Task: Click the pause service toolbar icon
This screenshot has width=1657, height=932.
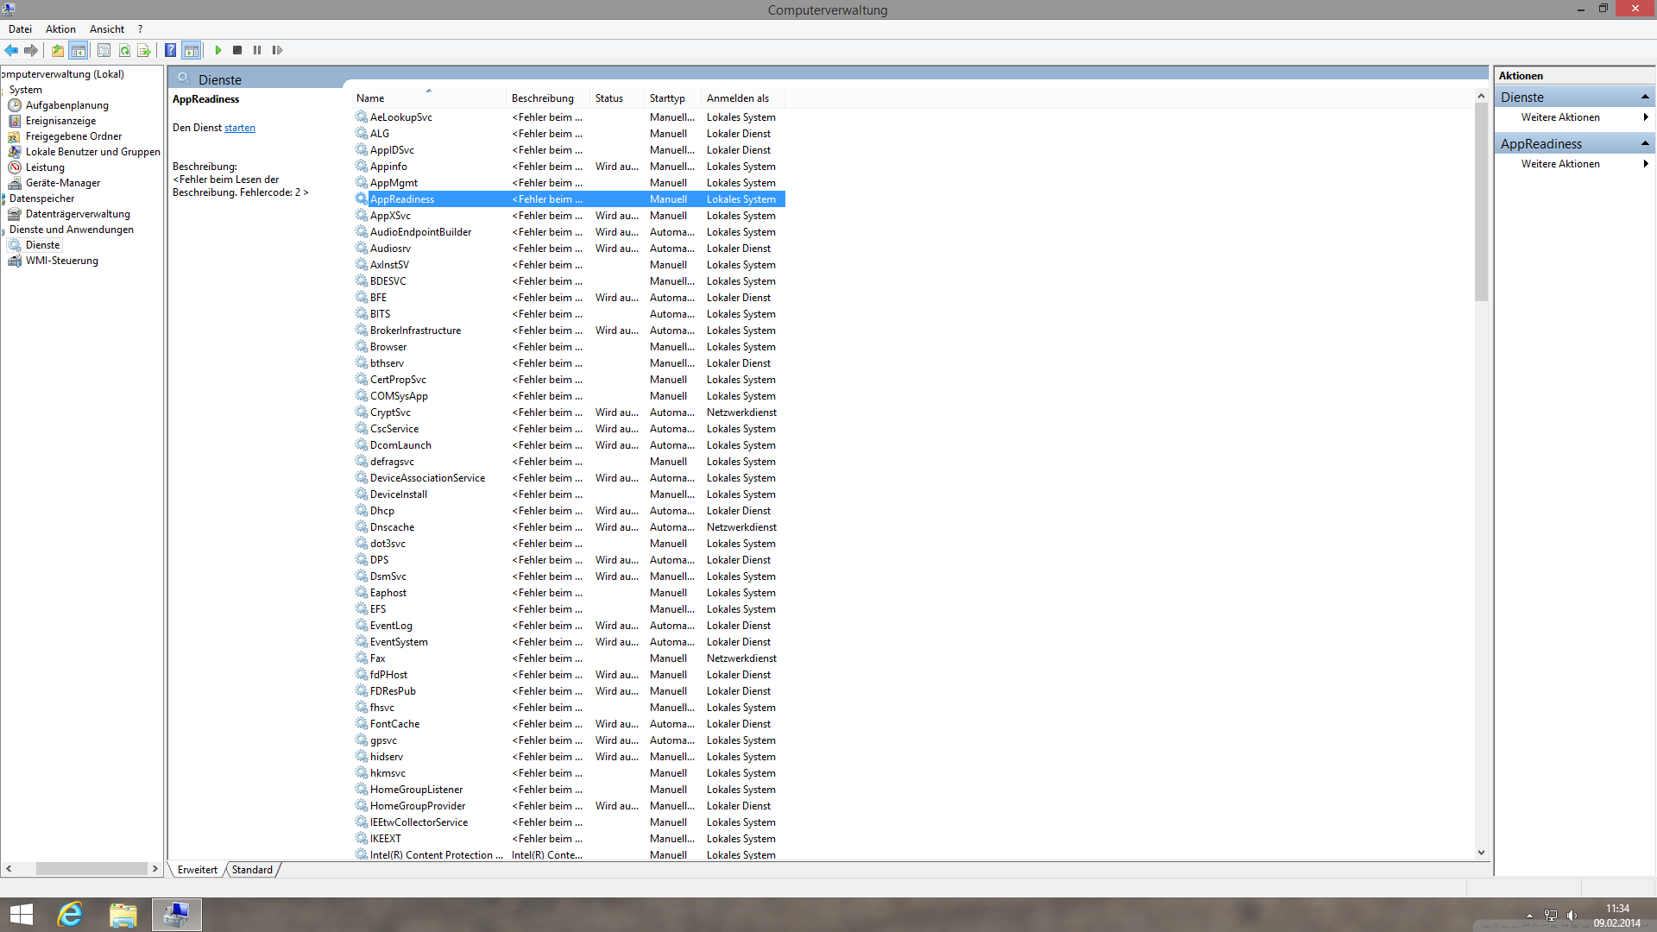Action: coord(257,50)
